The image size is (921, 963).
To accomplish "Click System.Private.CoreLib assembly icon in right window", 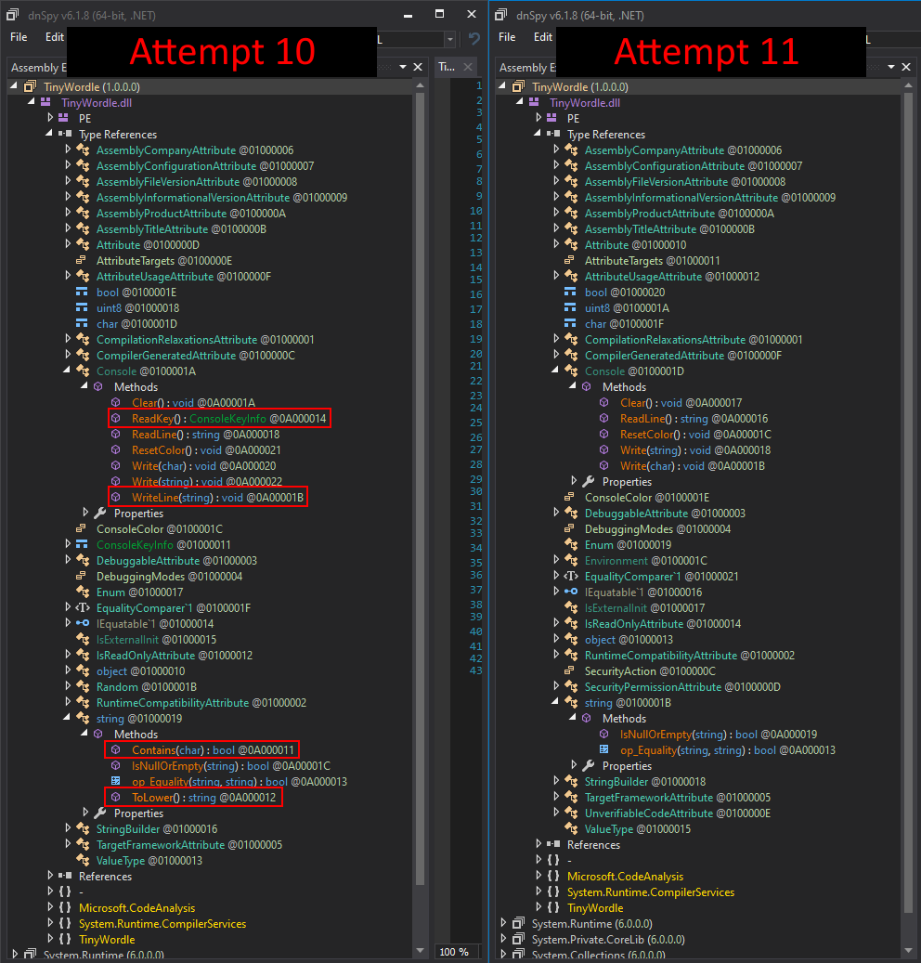I will coord(519,939).
